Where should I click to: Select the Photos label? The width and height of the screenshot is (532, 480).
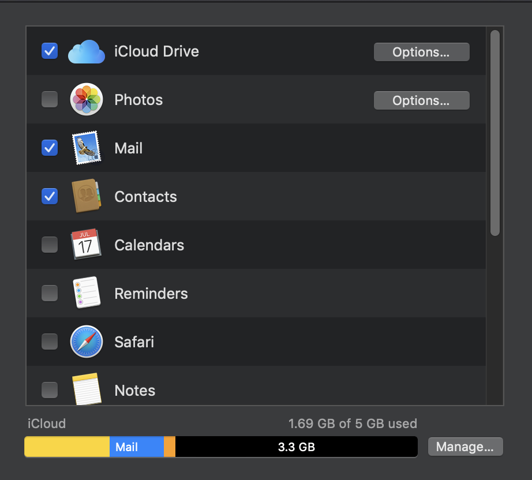[138, 100]
